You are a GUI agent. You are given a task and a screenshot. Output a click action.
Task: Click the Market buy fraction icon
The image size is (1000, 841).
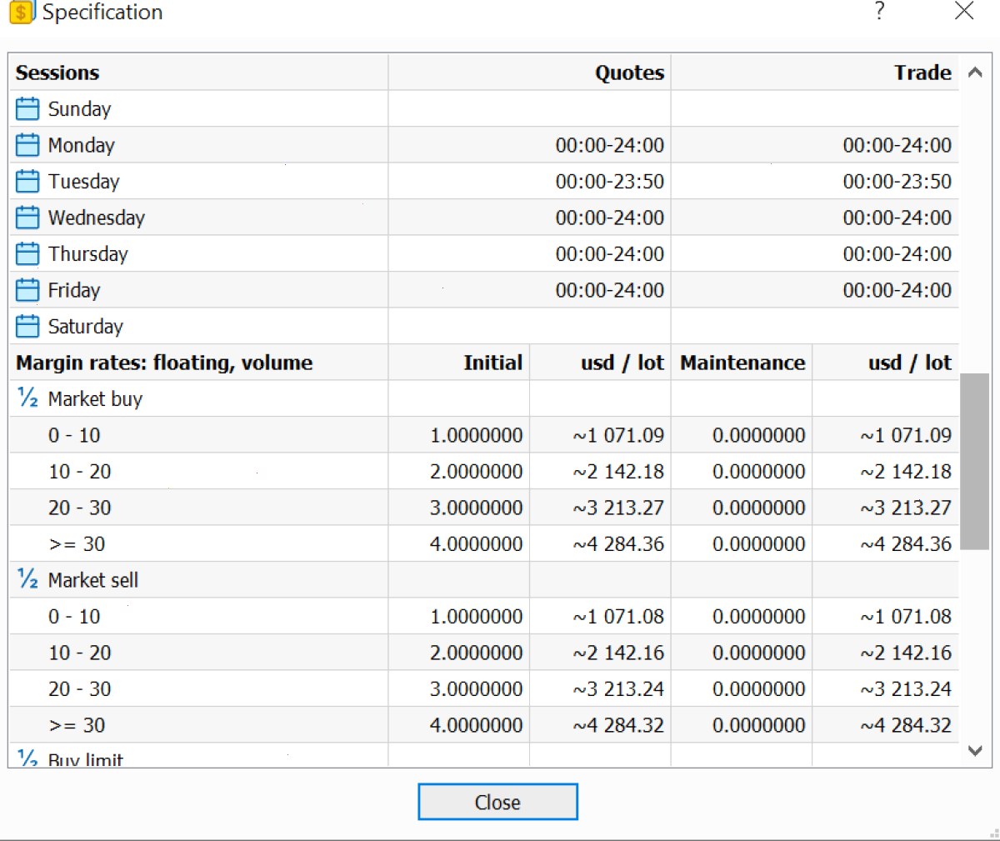click(x=27, y=398)
